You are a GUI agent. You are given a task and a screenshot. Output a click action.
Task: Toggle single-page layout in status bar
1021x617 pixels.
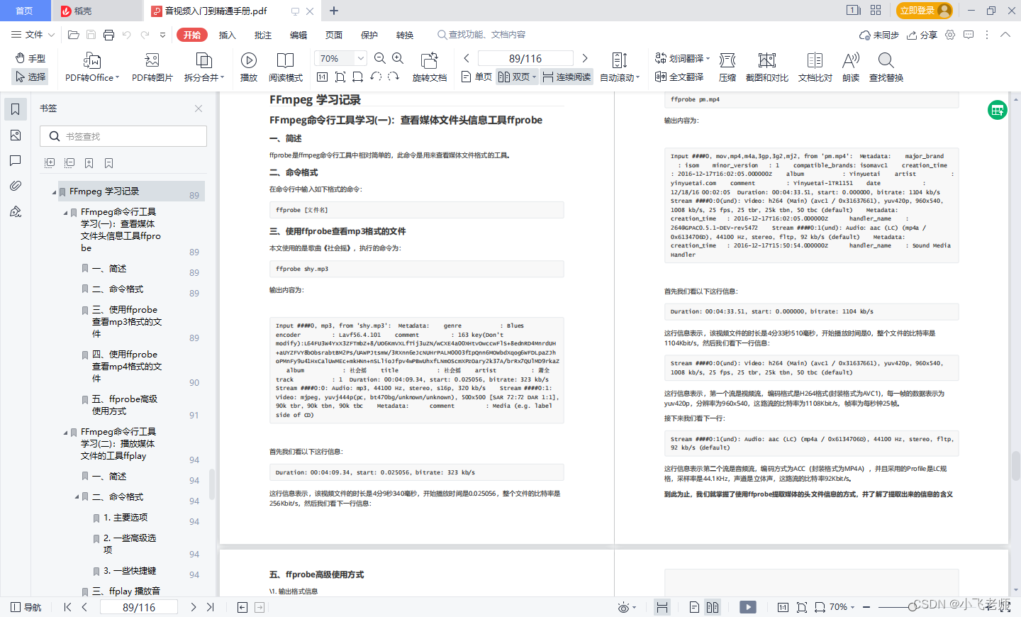pos(694,607)
